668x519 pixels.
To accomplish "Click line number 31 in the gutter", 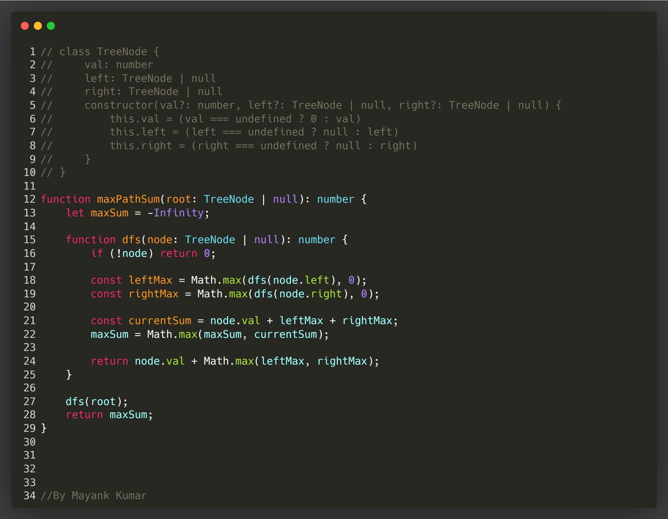I will pyautogui.click(x=30, y=455).
